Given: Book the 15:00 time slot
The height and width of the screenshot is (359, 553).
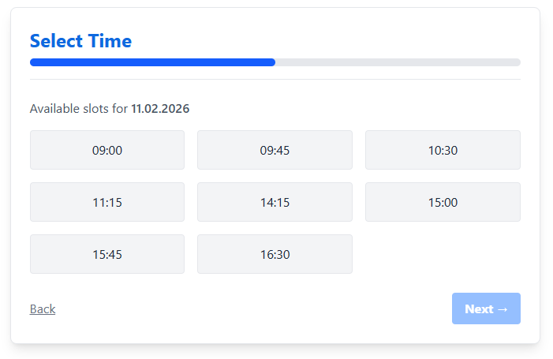Looking at the screenshot, I should point(443,202).
